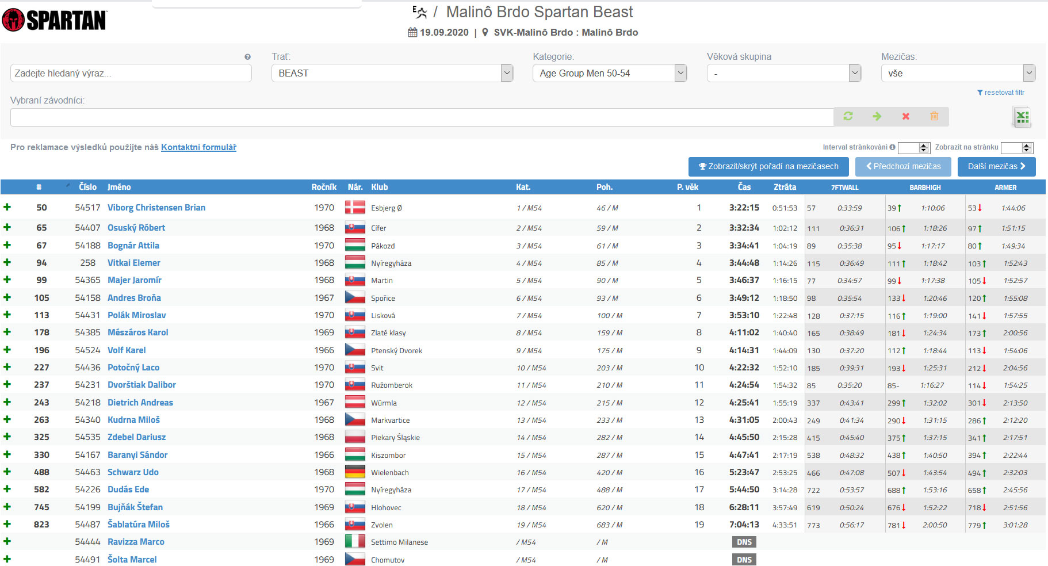Add Viborg Christensen Brian with the plus icon

pyautogui.click(x=7, y=207)
